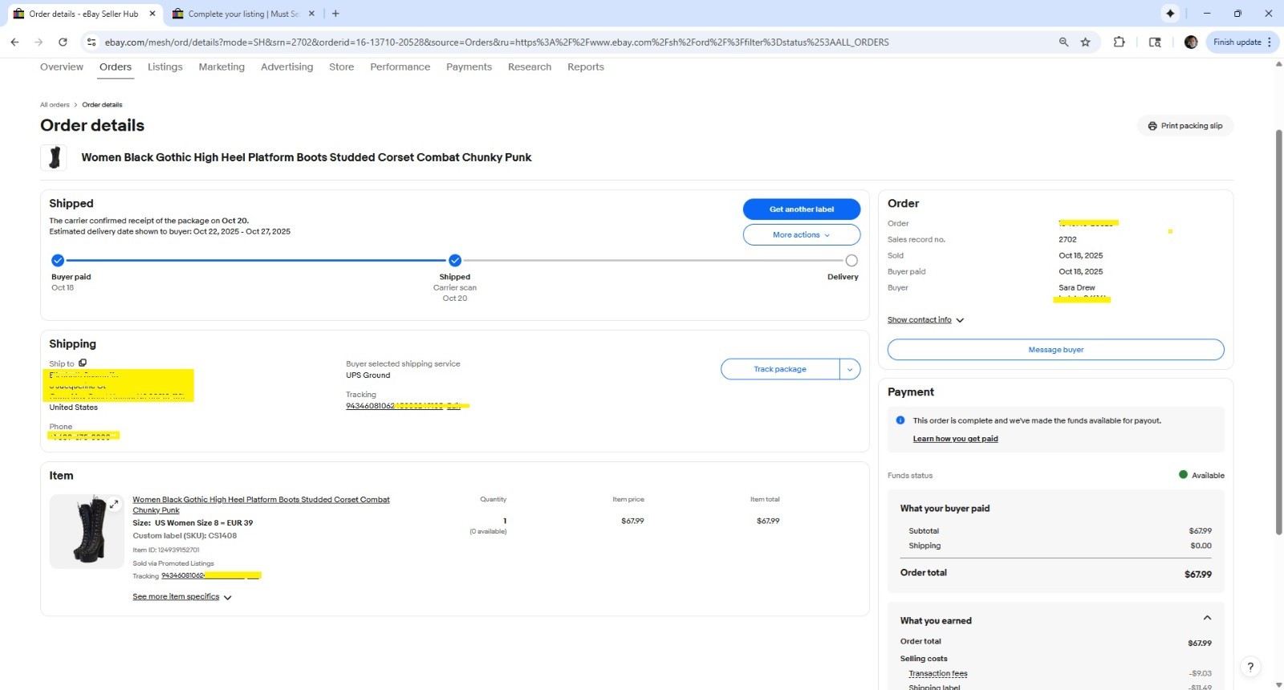Open a new browser tab

click(x=335, y=14)
